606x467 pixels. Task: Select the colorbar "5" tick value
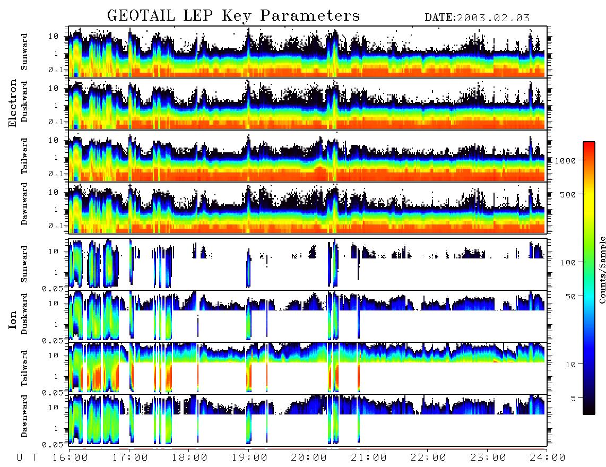tap(574, 398)
